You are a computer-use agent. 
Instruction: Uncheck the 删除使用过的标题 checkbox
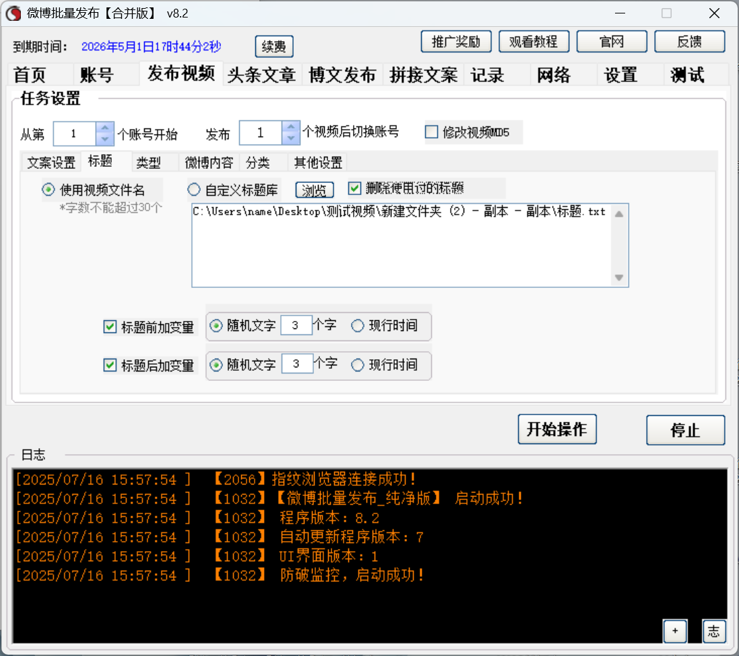tap(354, 188)
